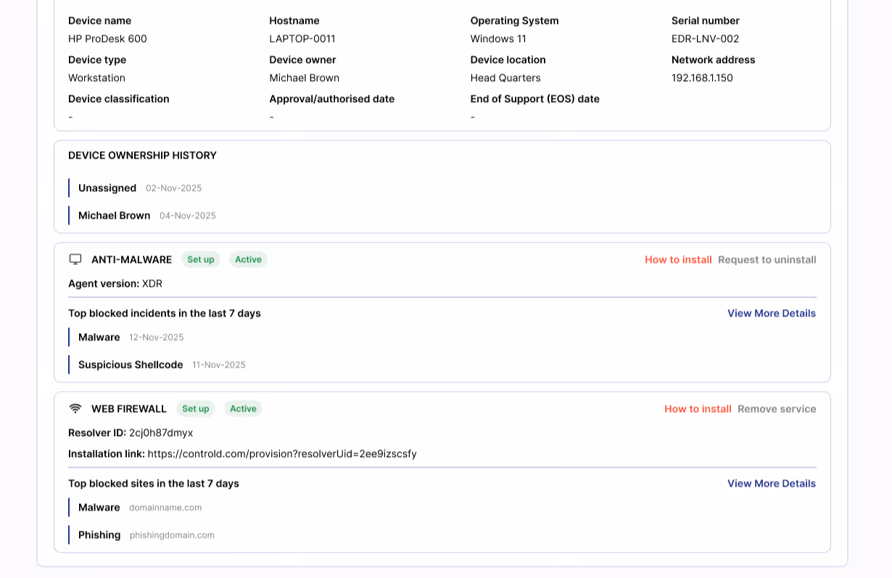Open How to install for Anti-Malware
This screenshot has height=578, width=892.
coord(678,259)
